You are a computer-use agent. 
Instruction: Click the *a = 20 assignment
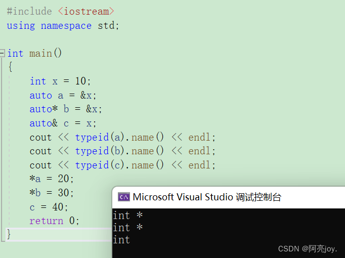click(x=52, y=179)
